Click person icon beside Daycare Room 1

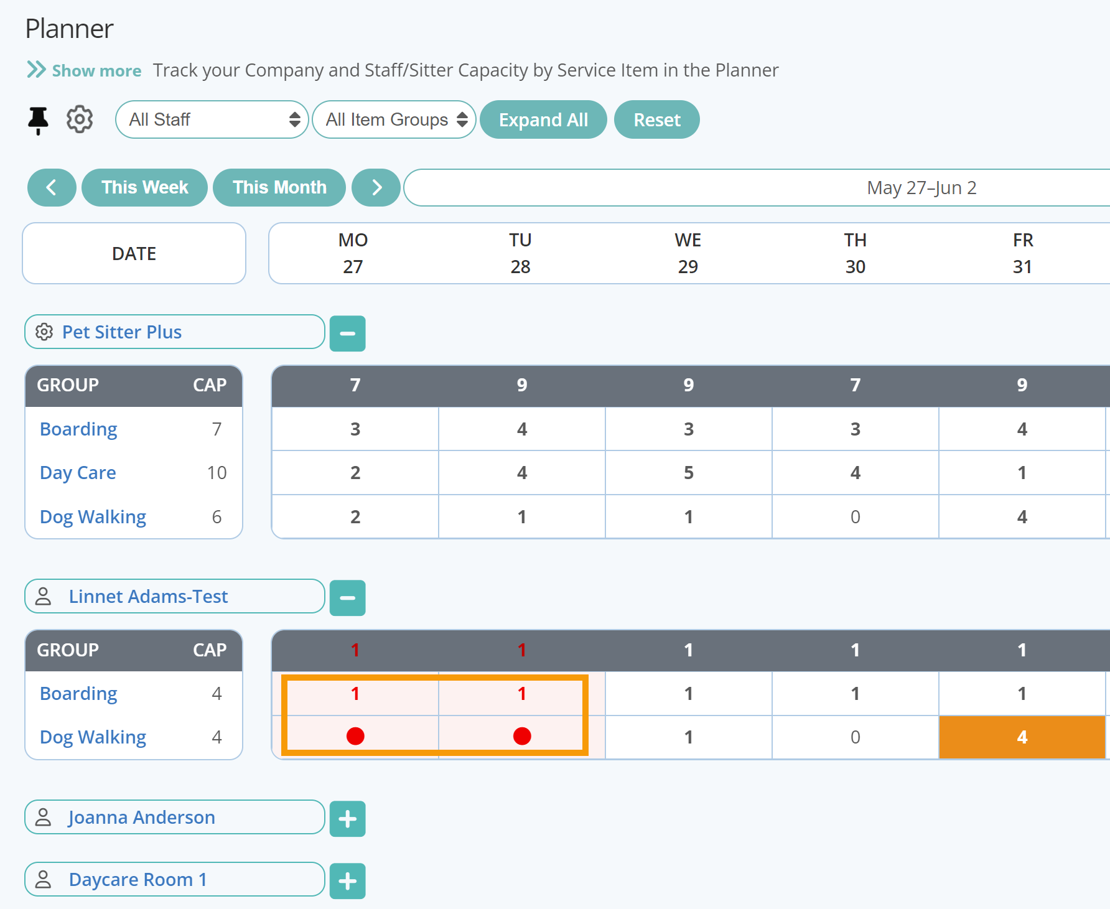click(x=43, y=880)
